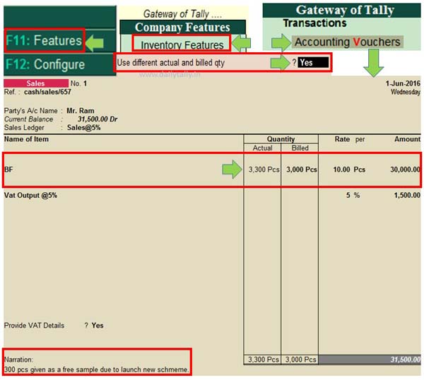Toggle the Provide VAT Details Yes option
Screen dimensions: 424x380
[x=98, y=326]
